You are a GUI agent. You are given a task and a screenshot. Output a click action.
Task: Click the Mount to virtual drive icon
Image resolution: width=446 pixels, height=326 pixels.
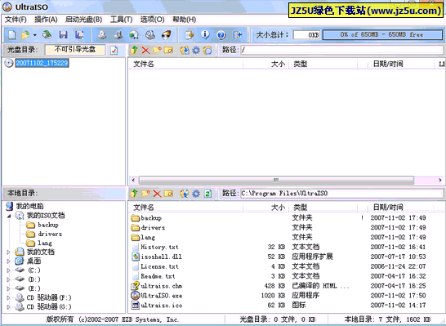[150, 34]
